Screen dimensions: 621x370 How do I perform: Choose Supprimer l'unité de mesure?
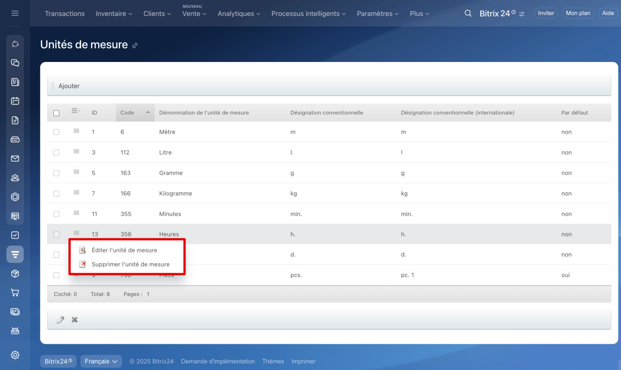(x=131, y=264)
